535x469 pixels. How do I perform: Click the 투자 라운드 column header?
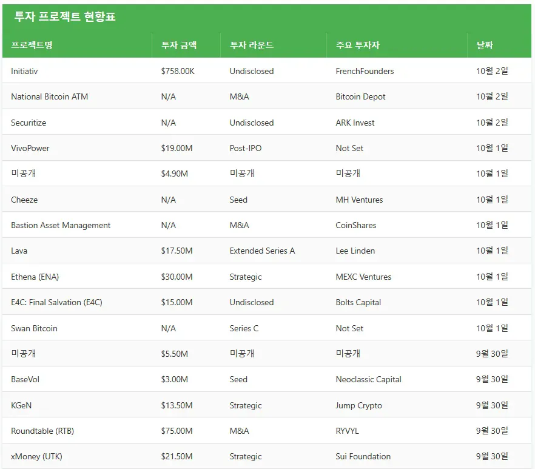point(252,46)
